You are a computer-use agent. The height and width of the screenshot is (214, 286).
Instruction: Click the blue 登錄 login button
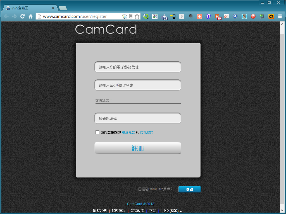tap(189, 189)
